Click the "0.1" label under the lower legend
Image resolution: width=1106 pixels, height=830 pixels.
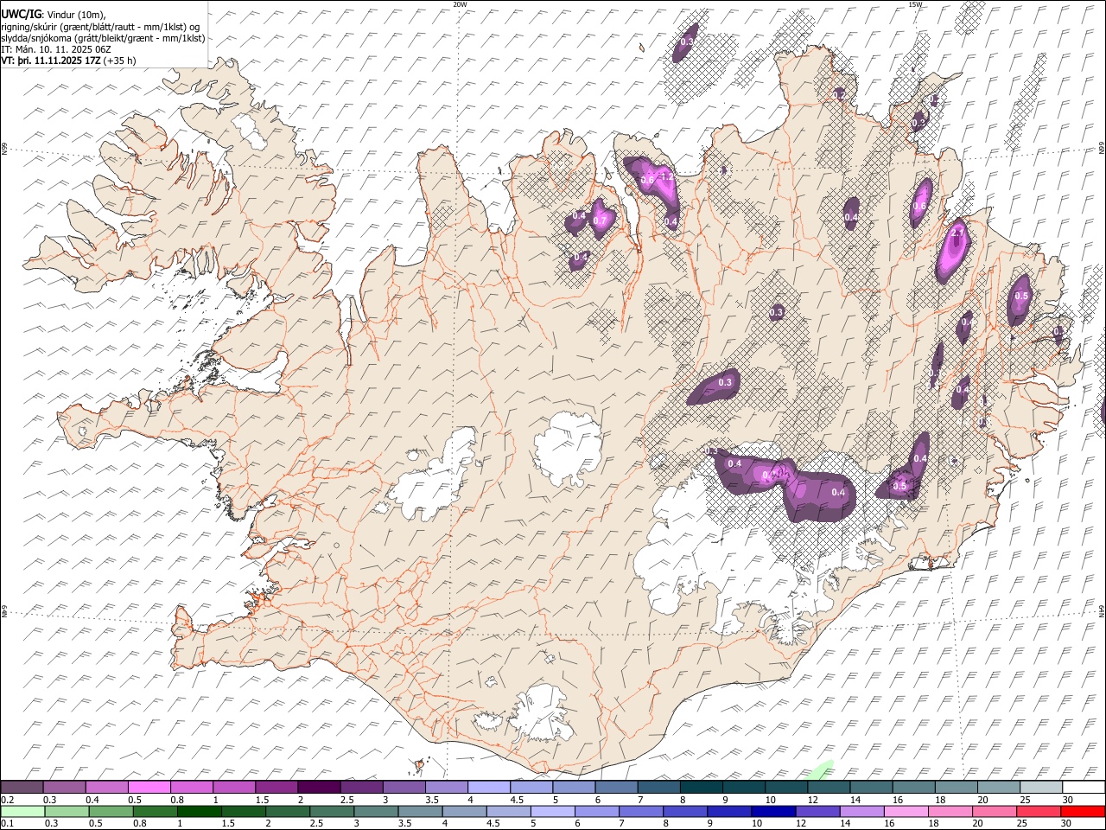pyautogui.click(x=6, y=824)
